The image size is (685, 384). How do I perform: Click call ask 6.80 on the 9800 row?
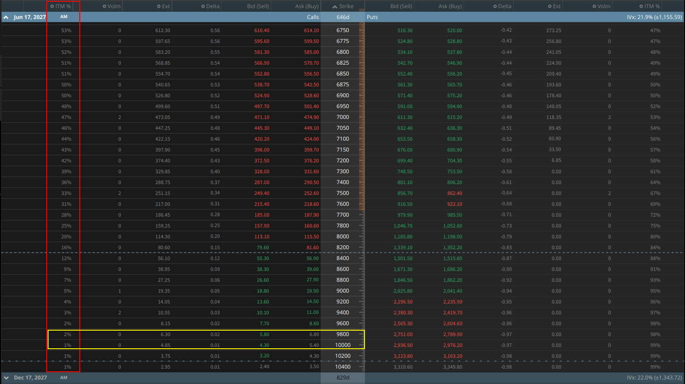point(314,334)
